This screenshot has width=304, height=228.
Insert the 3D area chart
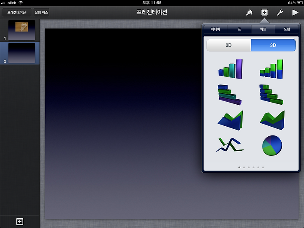tap(231, 120)
